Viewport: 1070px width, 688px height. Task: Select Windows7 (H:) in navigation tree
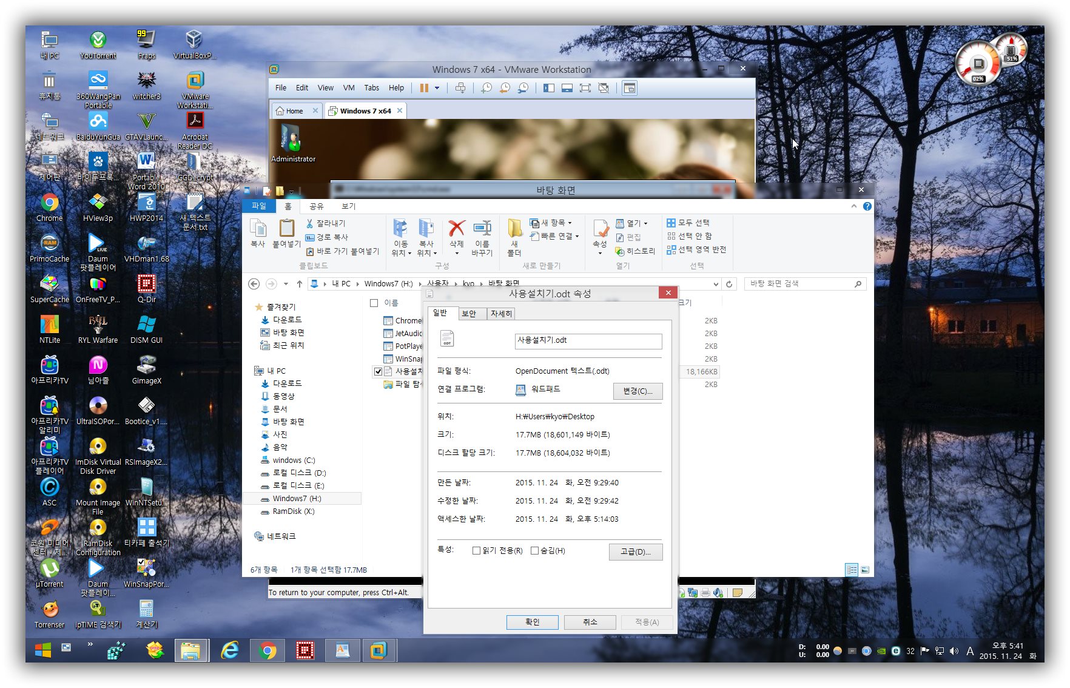[302, 499]
